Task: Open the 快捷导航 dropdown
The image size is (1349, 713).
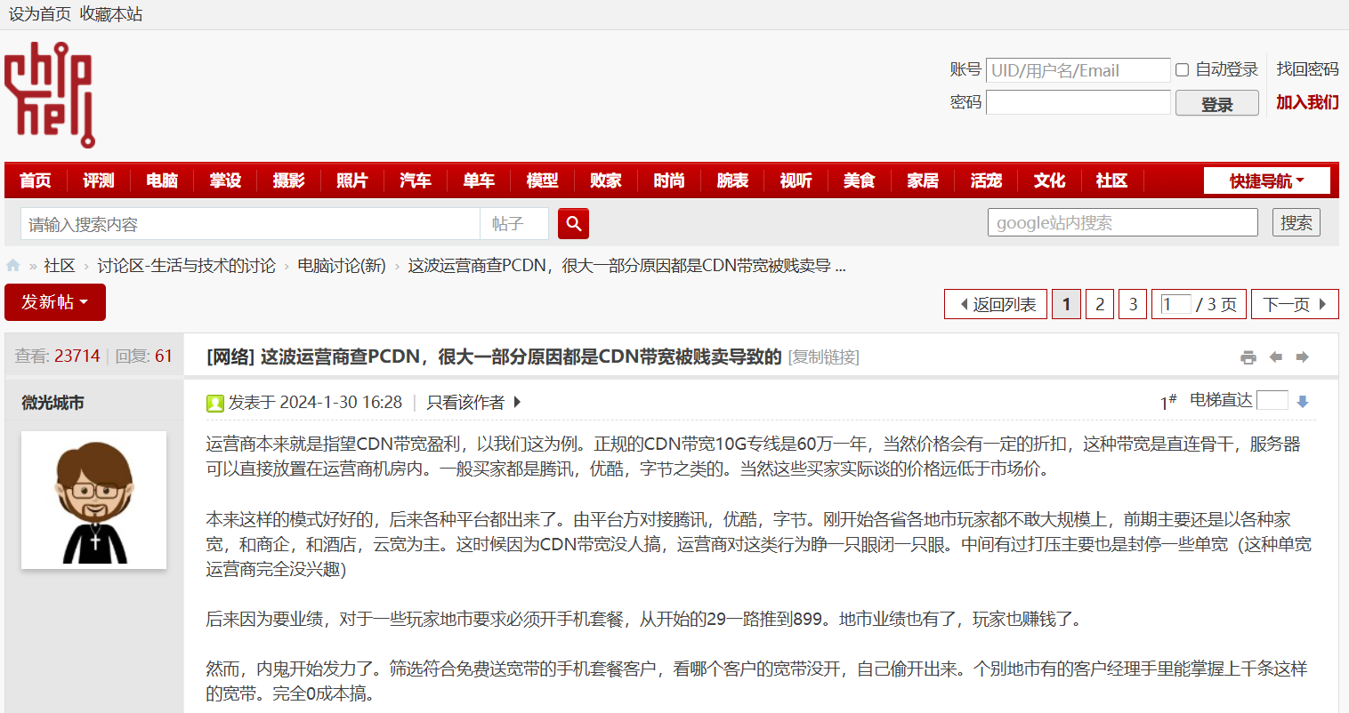Action: tap(1266, 180)
